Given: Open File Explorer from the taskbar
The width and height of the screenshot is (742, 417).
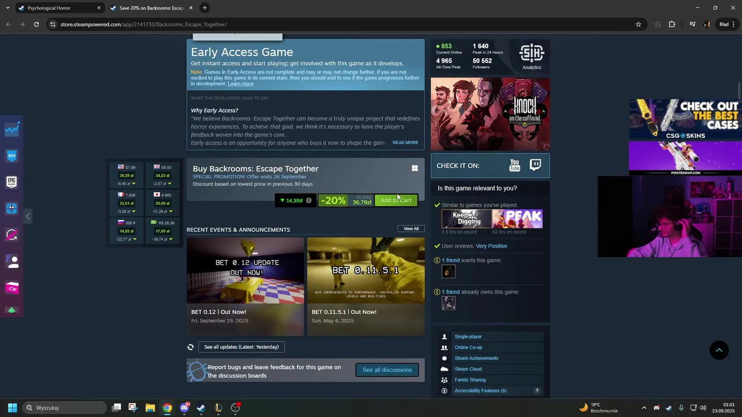Looking at the screenshot, I should (150, 408).
